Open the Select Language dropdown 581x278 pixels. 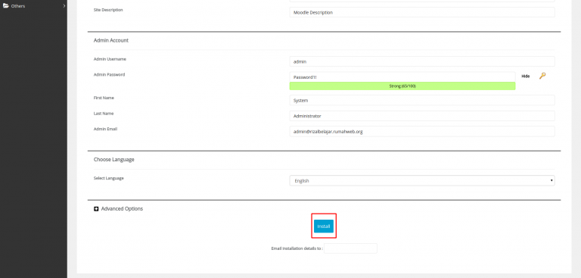coord(422,181)
